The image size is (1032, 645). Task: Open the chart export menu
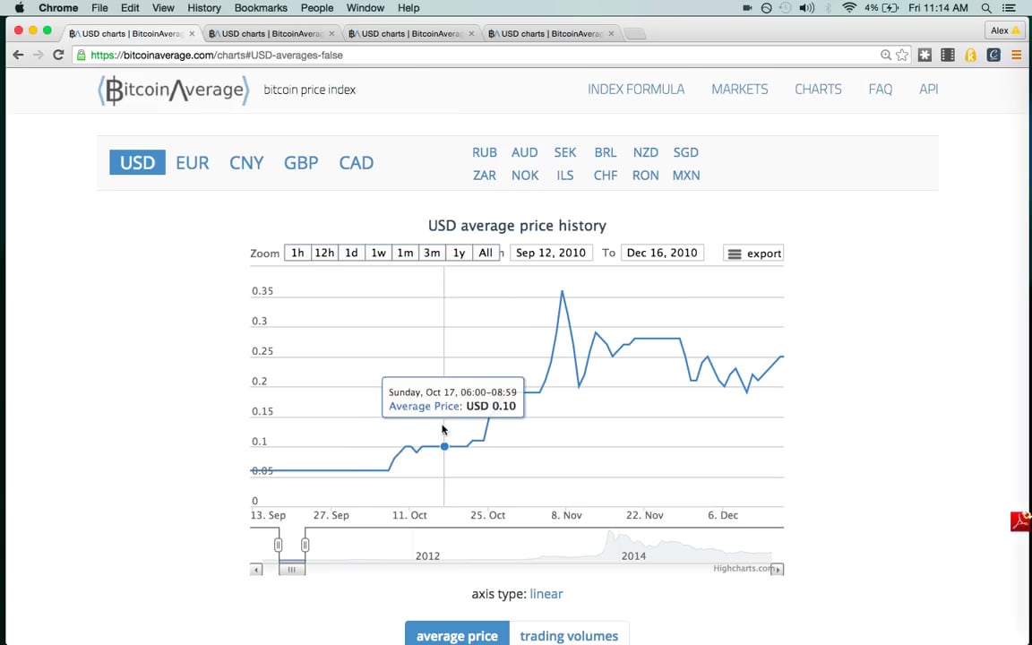(x=753, y=254)
